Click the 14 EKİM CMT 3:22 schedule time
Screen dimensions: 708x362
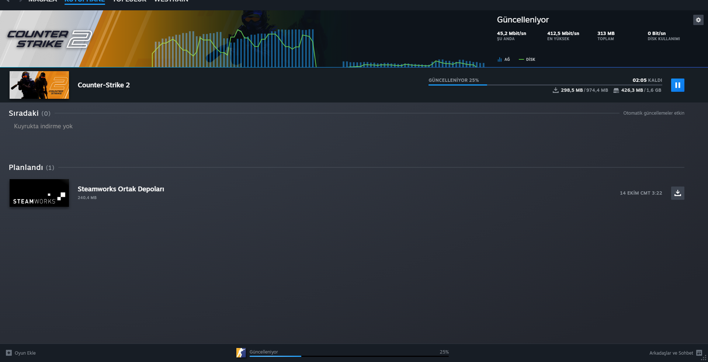coord(641,193)
